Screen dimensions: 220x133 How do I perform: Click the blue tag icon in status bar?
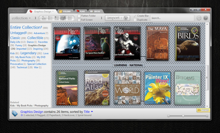tap(15, 113)
